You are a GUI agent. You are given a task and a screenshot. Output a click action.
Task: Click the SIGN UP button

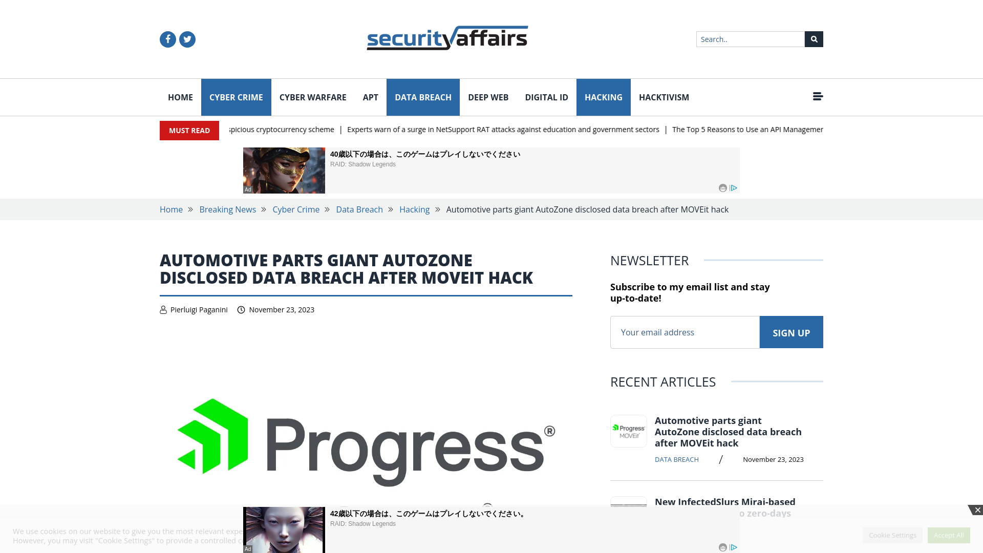pos(791,331)
